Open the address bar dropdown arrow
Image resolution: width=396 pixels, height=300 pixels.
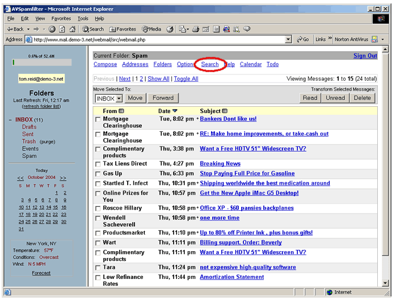pos(289,40)
